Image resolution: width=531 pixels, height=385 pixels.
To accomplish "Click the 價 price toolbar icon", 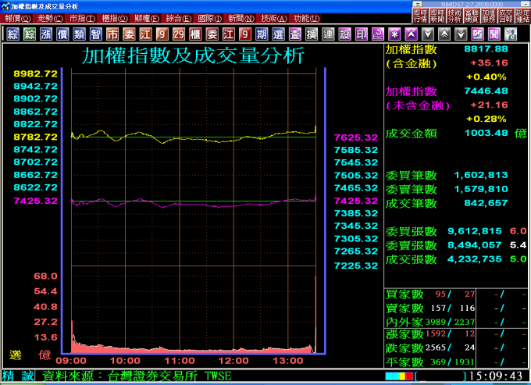I will point(62,34).
